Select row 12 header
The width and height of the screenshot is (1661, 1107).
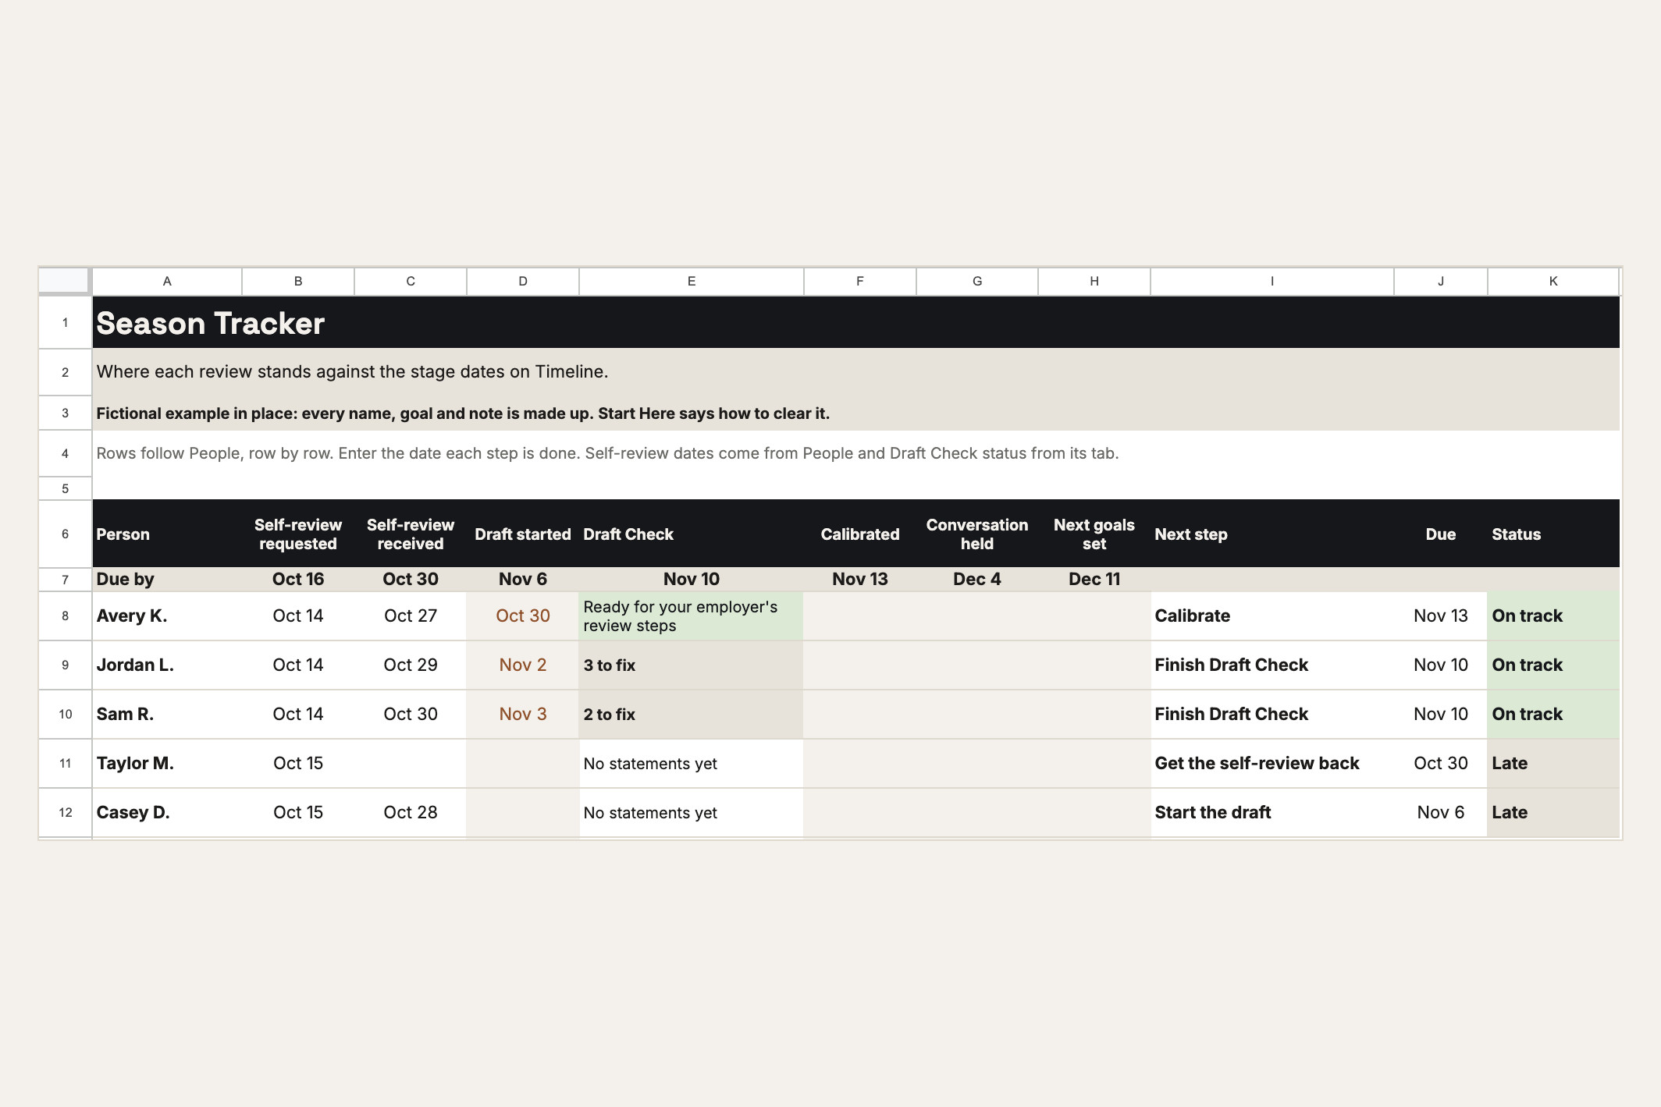tap(65, 813)
